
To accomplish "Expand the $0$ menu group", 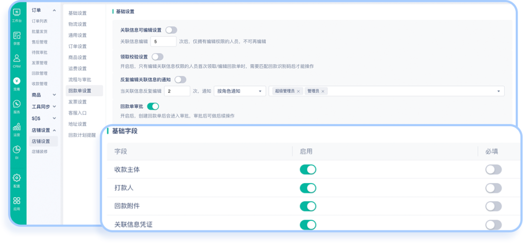I will [54, 118].
